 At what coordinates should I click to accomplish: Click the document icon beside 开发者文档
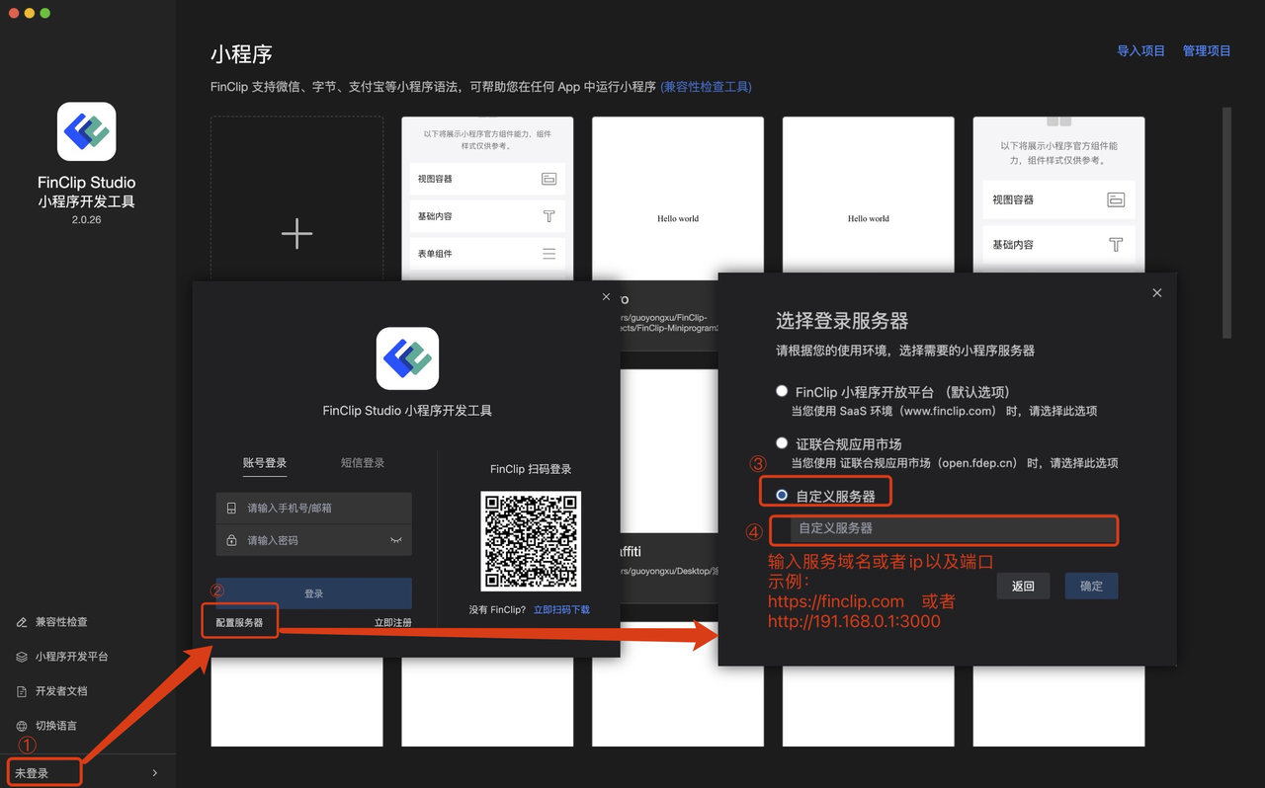point(22,691)
